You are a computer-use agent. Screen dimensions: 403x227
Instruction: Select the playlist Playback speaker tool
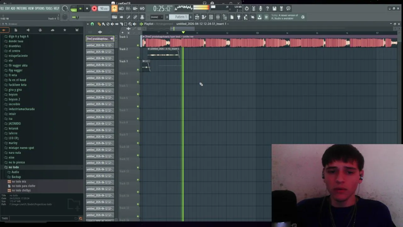coord(134,24)
